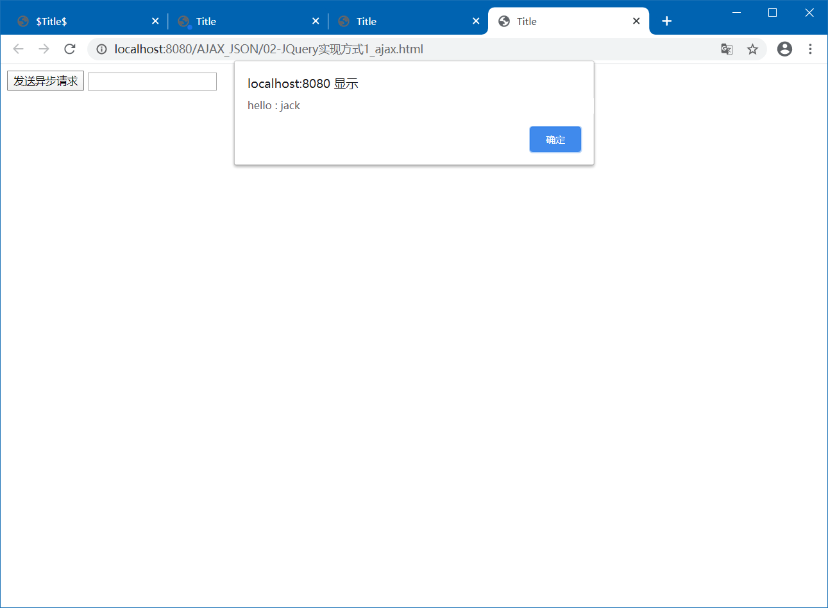Viewport: 828px width, 608px height.
Task: Select the active fourth Title tab
Action: tap(569, 21)
